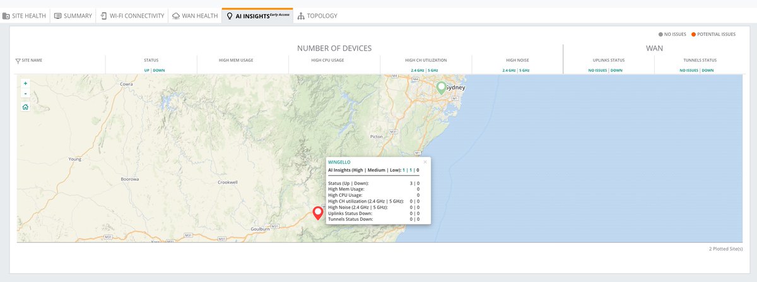Select the green Sydney site marker

(441, 88)
